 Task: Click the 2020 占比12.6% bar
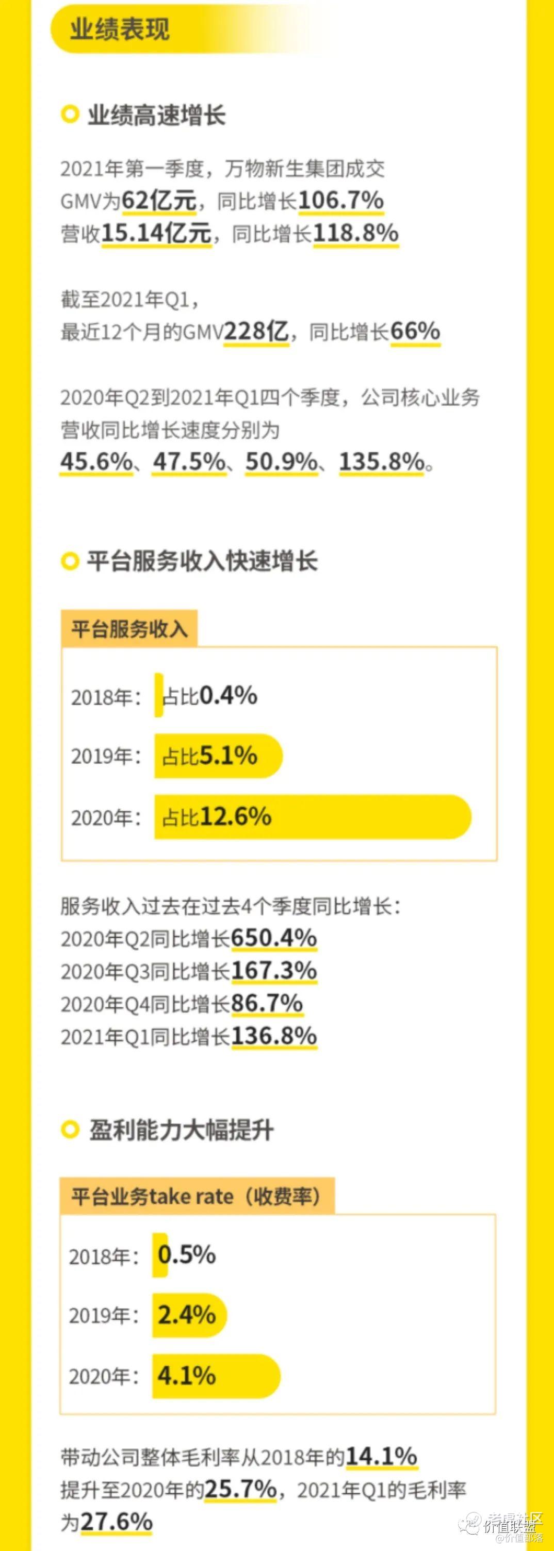coord(312,817)
